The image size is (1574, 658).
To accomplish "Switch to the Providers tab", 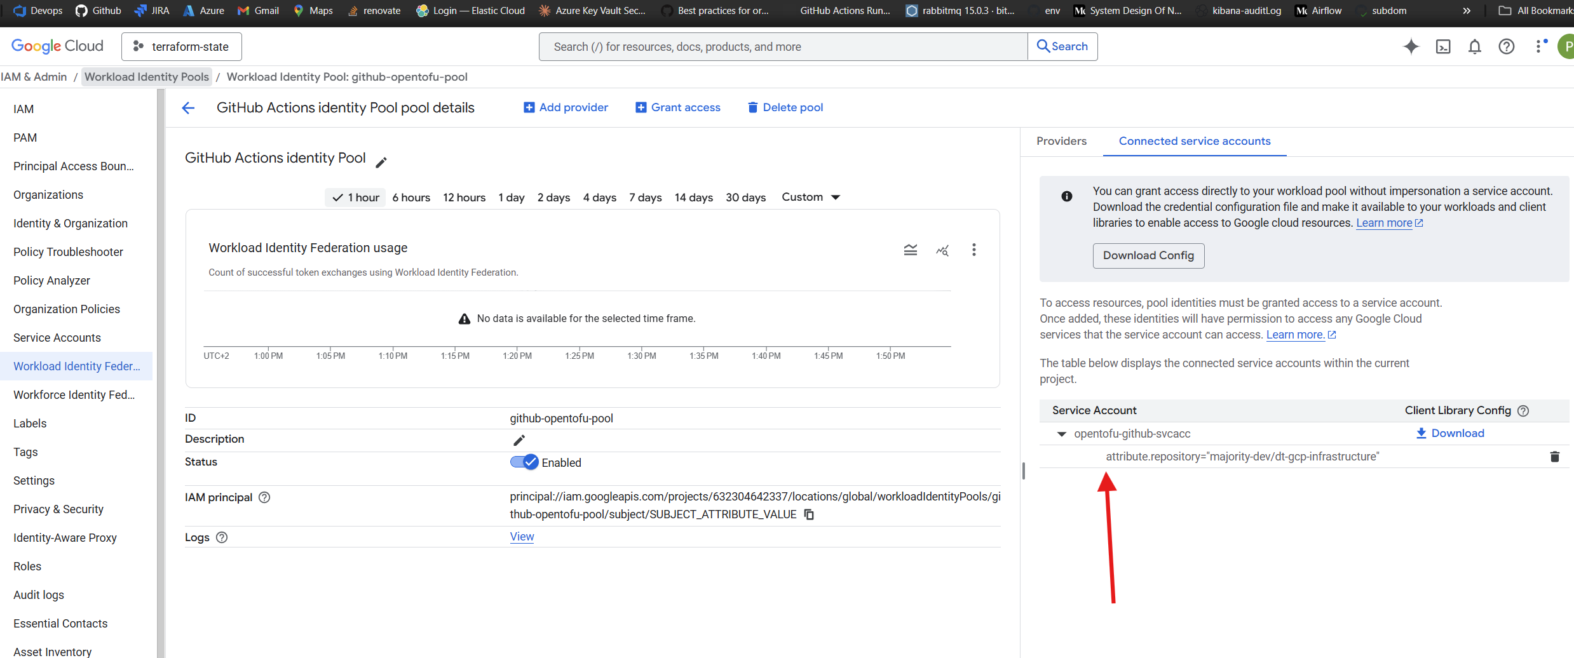I will [x=1061, y=141].
